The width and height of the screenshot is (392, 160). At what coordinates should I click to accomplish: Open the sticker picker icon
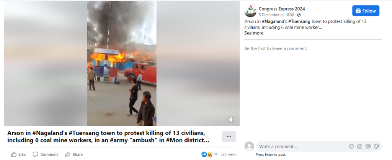(x=376, y=147)
